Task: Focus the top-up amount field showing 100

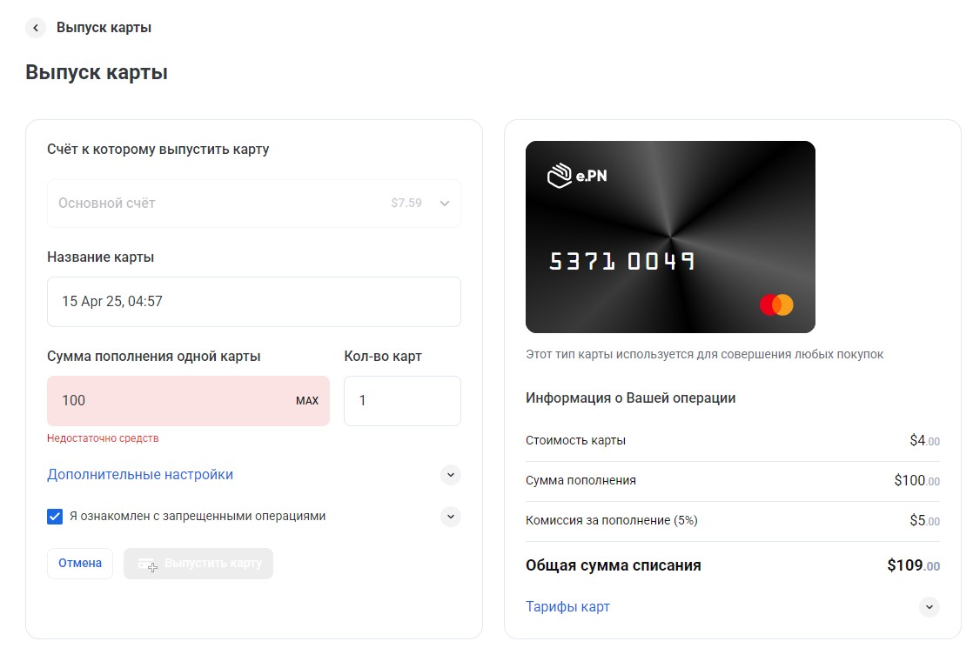Action: pyautogui.click(x=188, y=401)
